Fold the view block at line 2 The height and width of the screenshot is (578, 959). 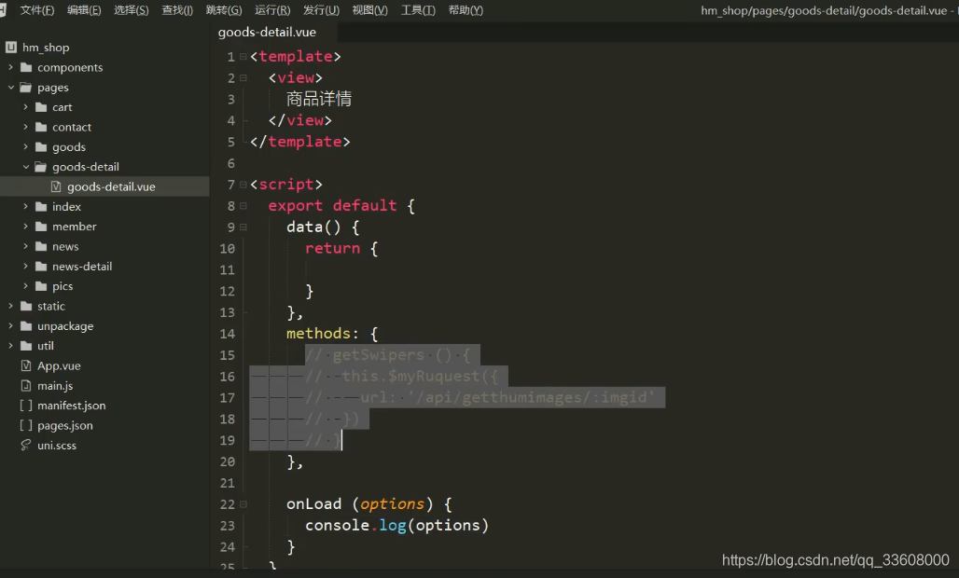click(x=243, y=78)
